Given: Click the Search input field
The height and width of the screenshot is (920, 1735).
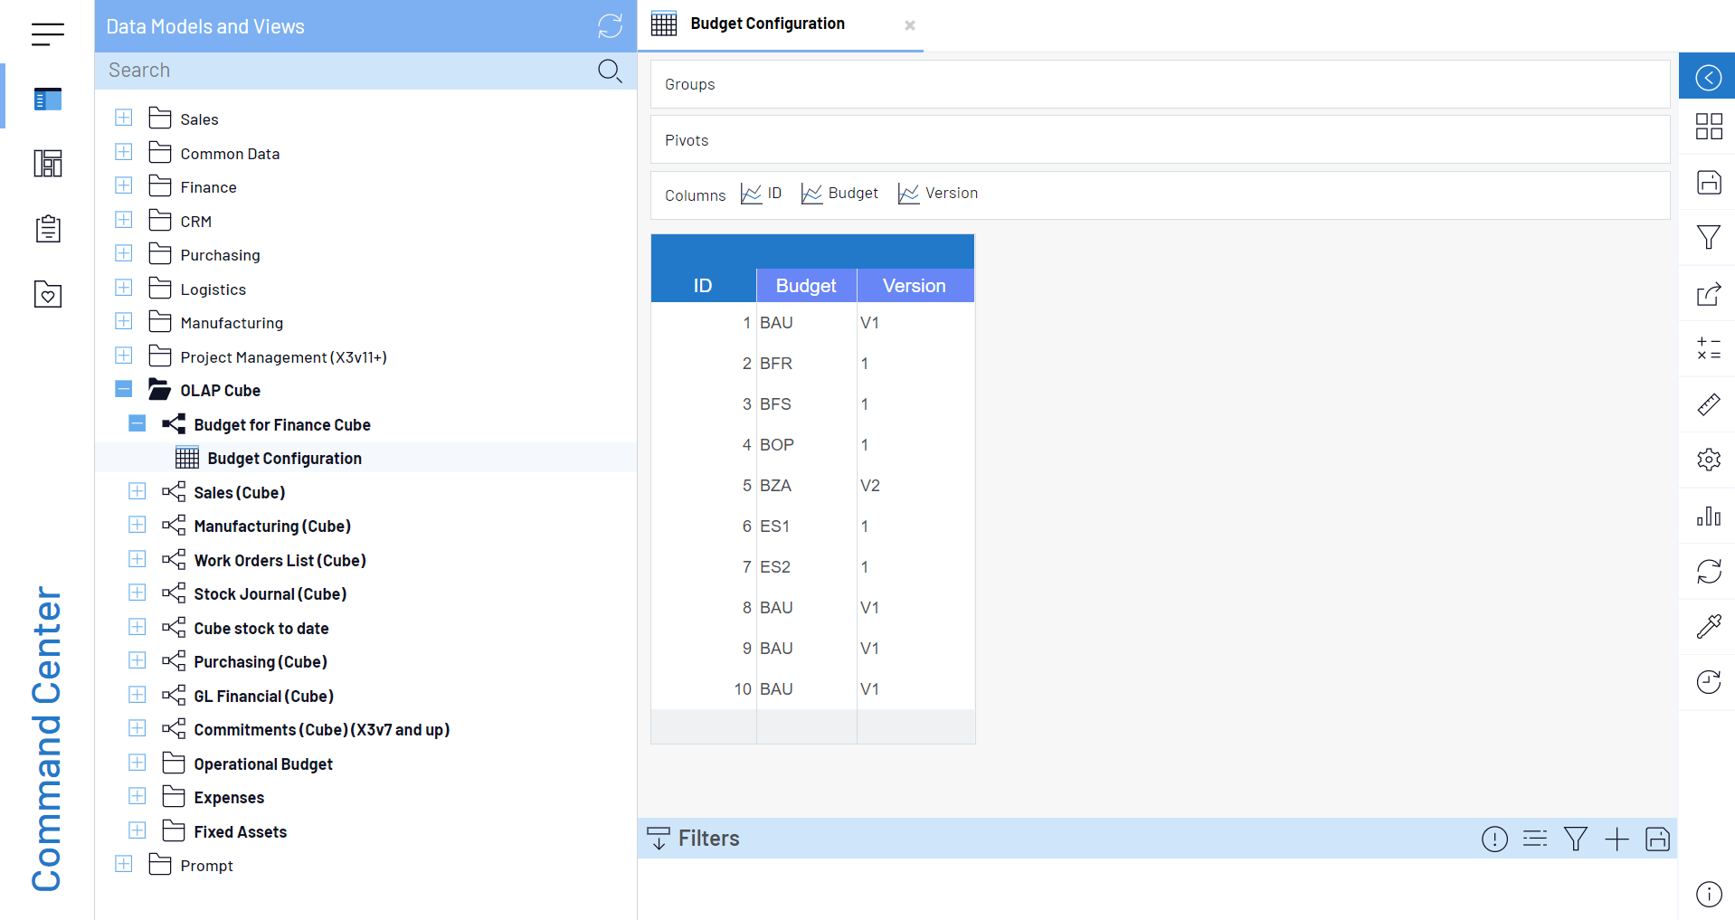Looking at the screenshot, I should [x=344, y=71].
